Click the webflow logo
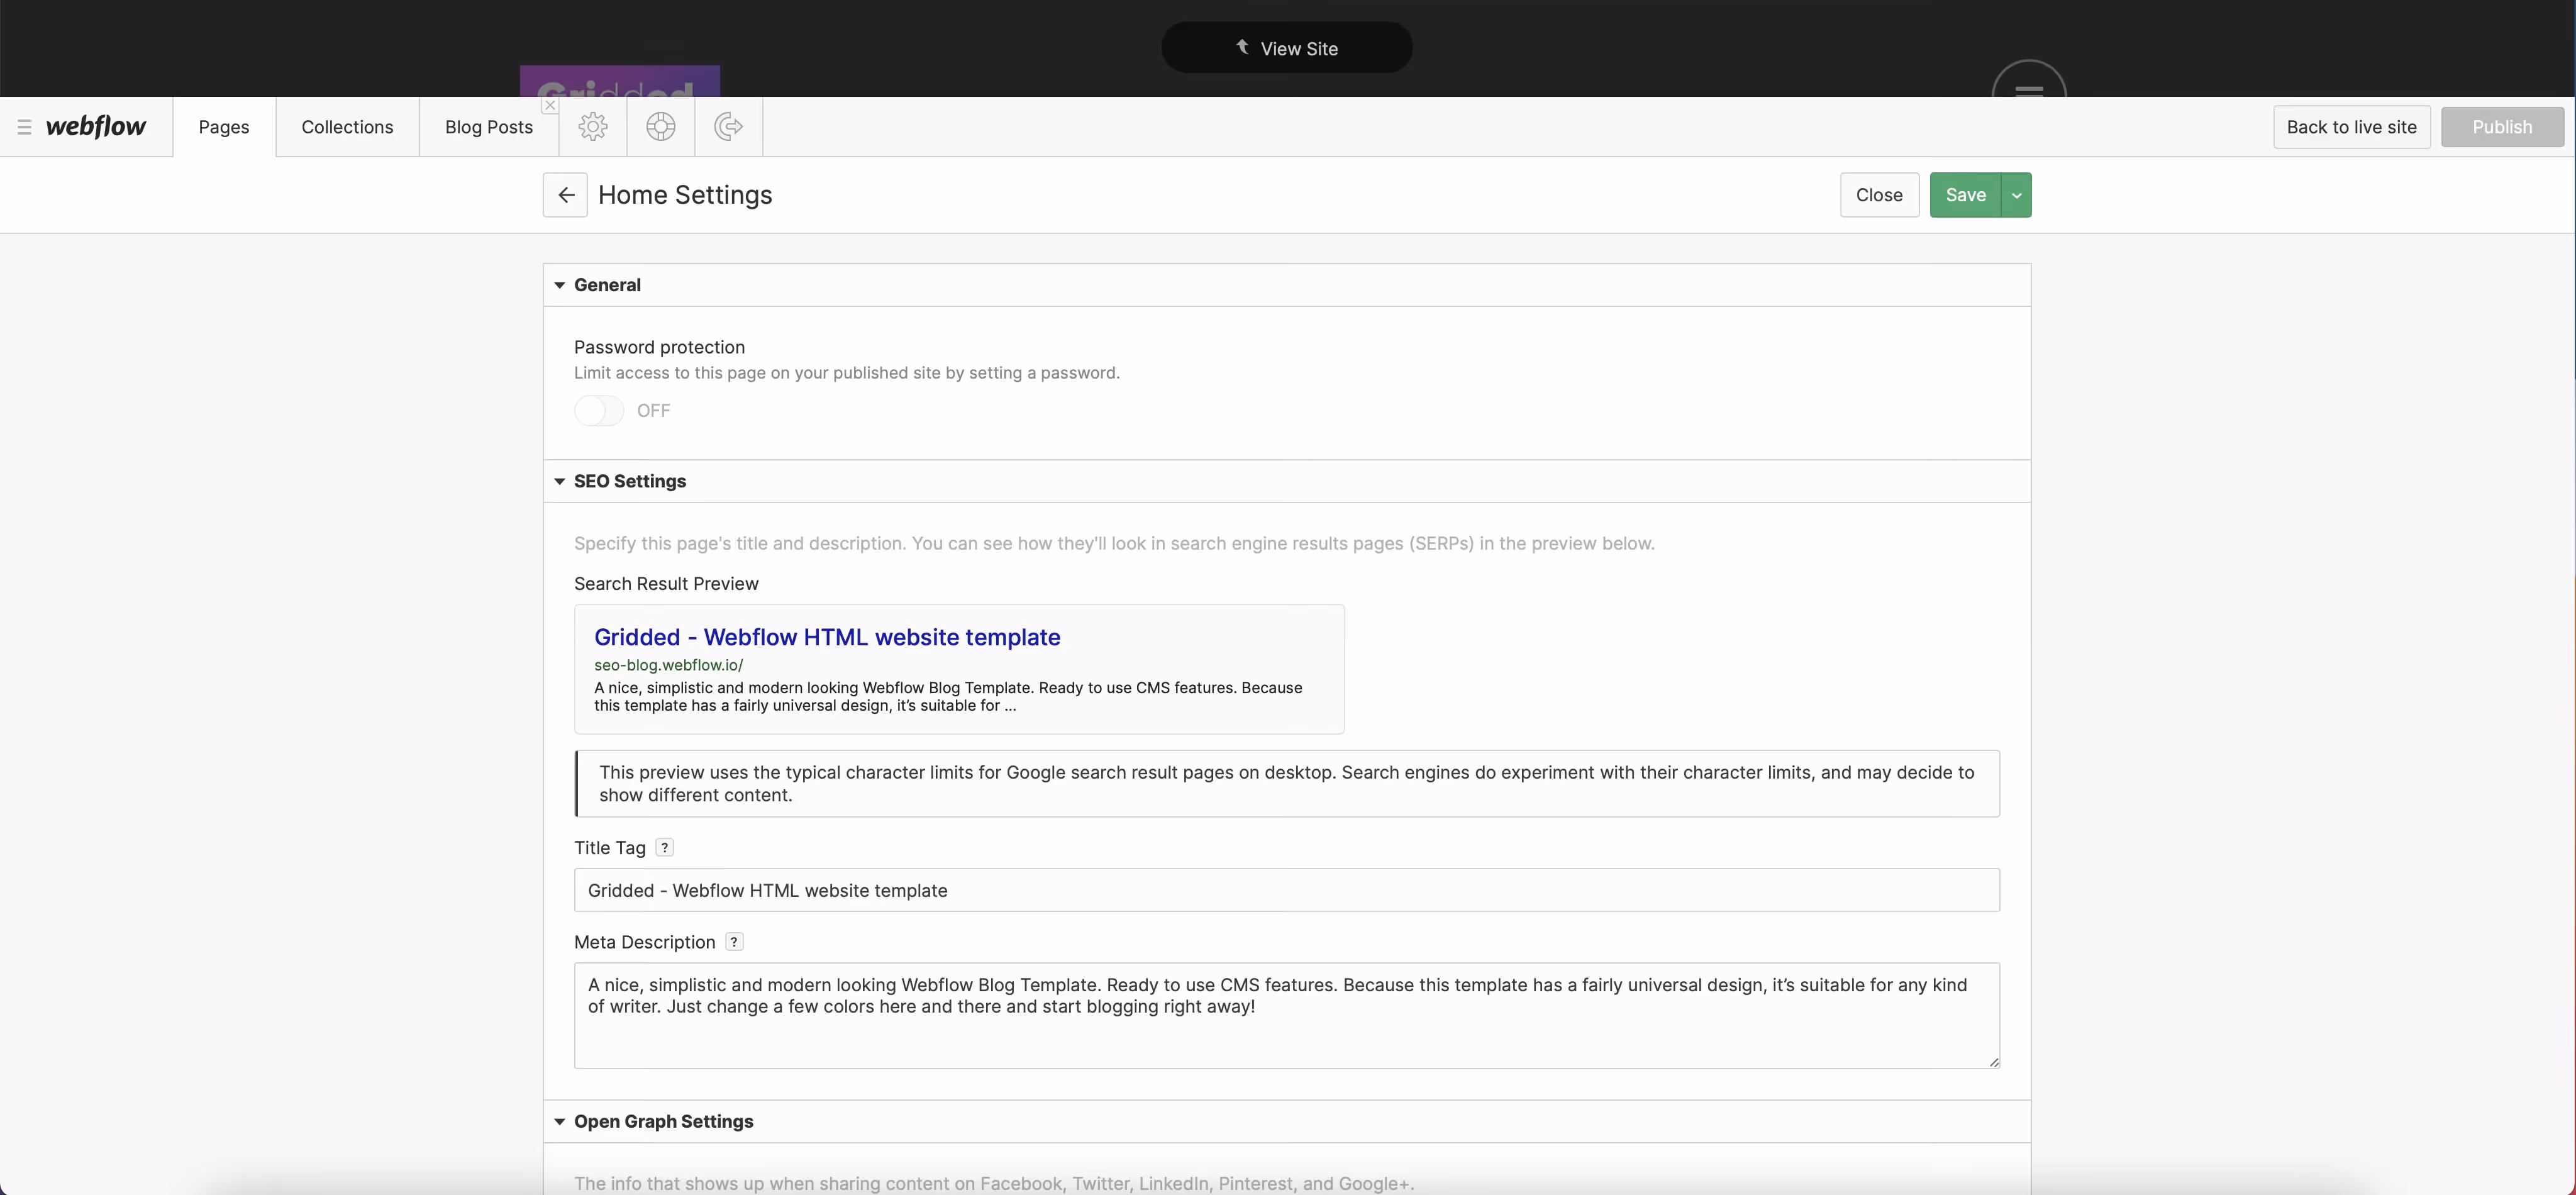This screenshot has width=2576, height=1195. pos(96,127)
